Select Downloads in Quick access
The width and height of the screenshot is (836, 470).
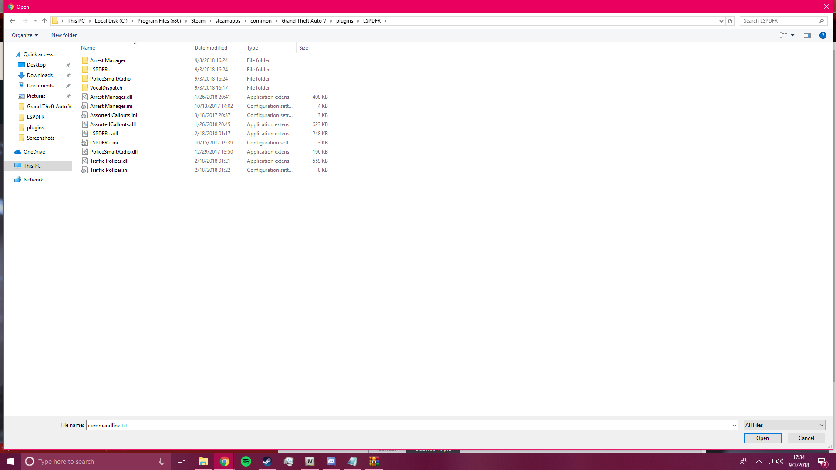40,75
